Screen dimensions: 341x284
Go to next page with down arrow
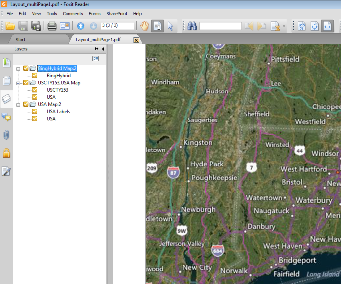[x=94, y=26]
